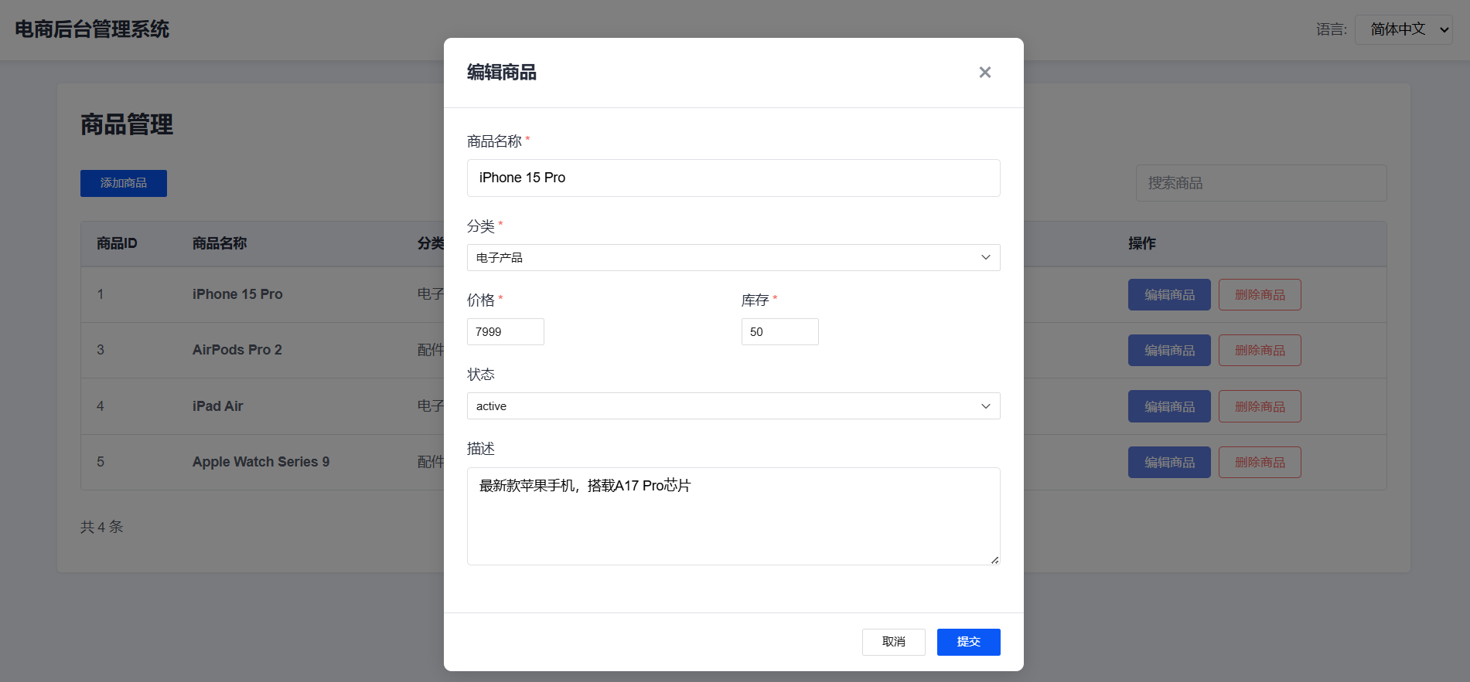Screen dimensions: 1470x682
Task: Click the iPhone 15 Pro name in table
Action: (x=237, y=294)
